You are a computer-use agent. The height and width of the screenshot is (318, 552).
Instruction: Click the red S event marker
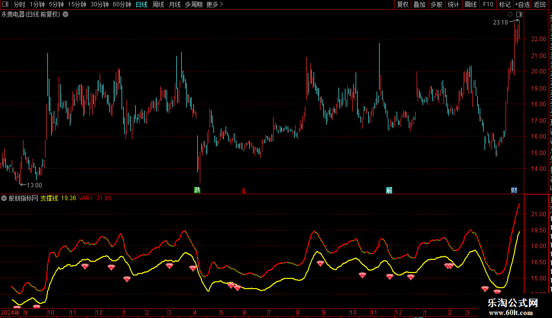[x=244, y=191]
